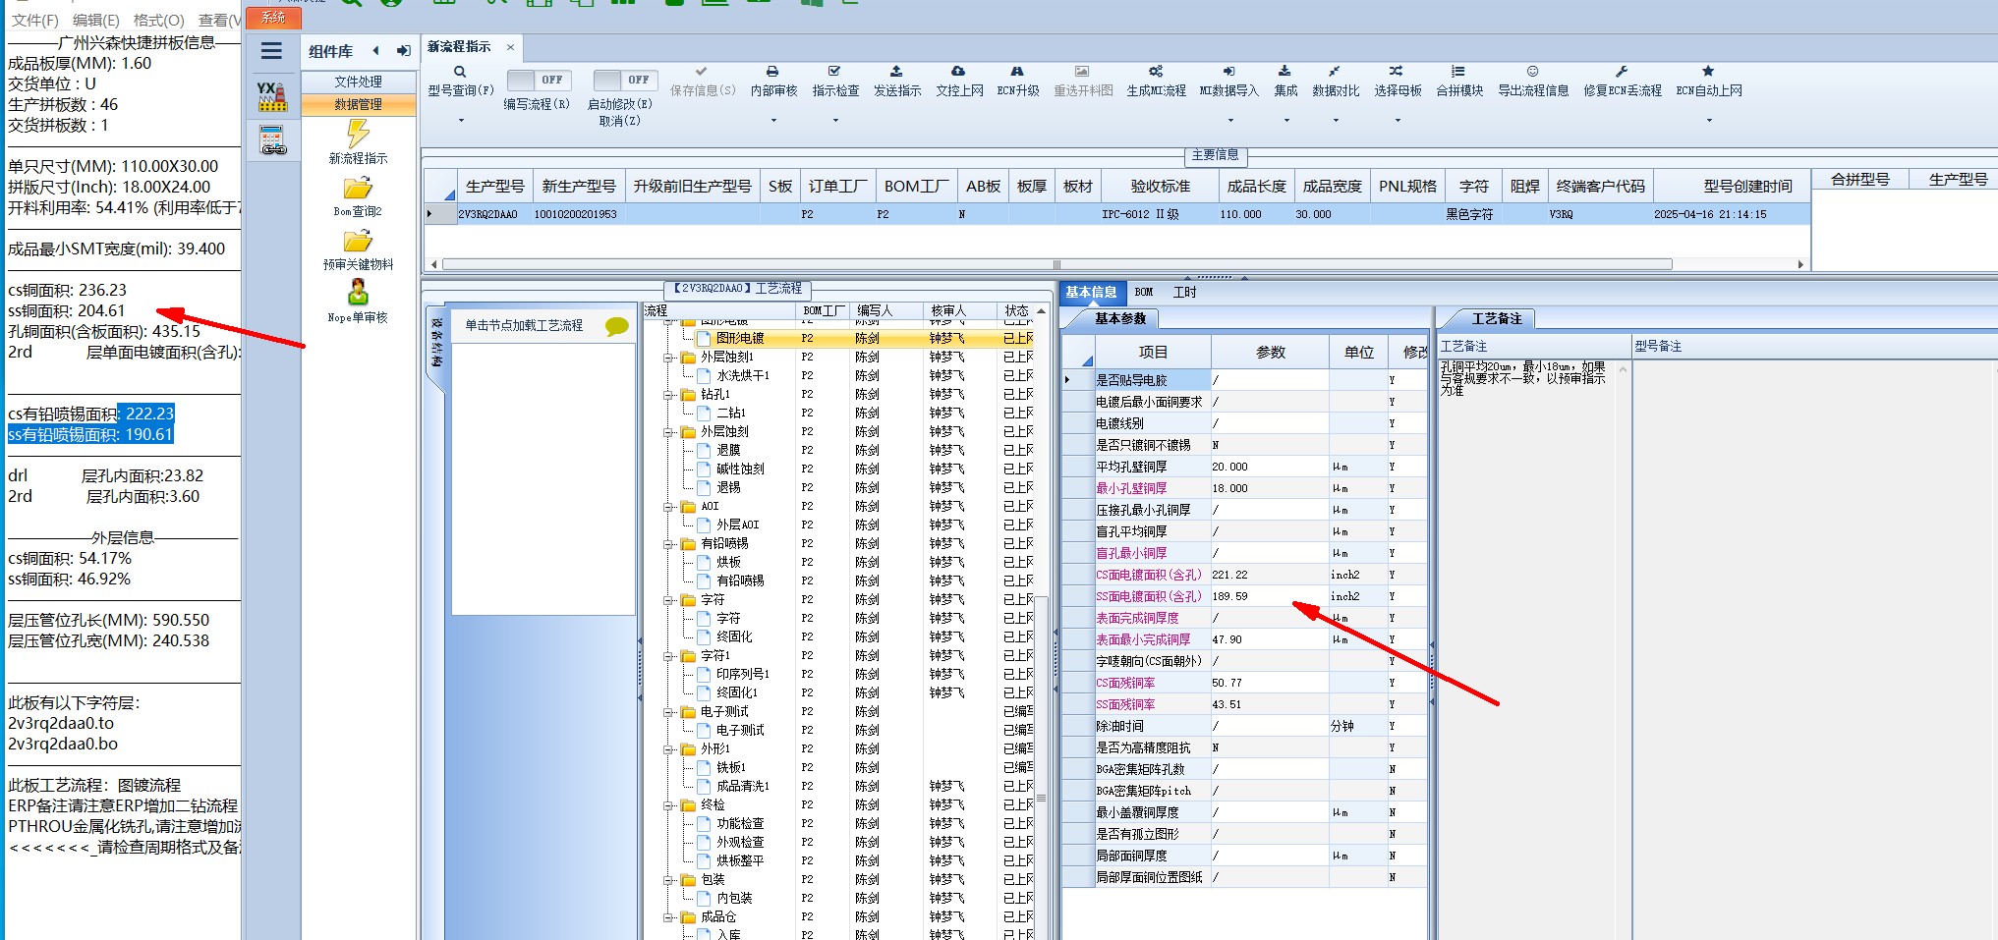Click the yellow speech bubble icon
The image size is (1998, 940).
click(x=616, y=326)
